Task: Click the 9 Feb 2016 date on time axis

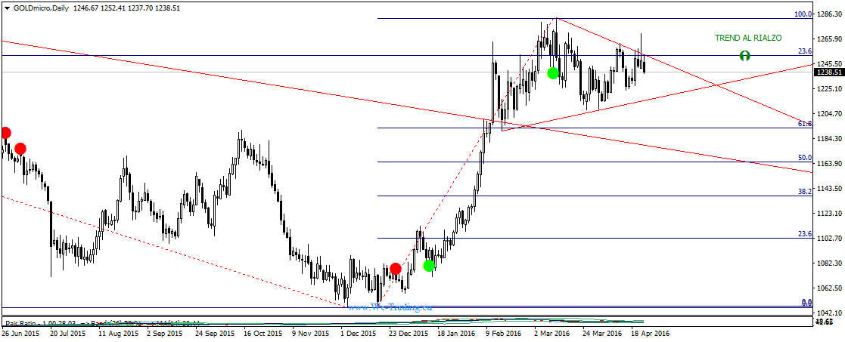Action: (503, 332)
